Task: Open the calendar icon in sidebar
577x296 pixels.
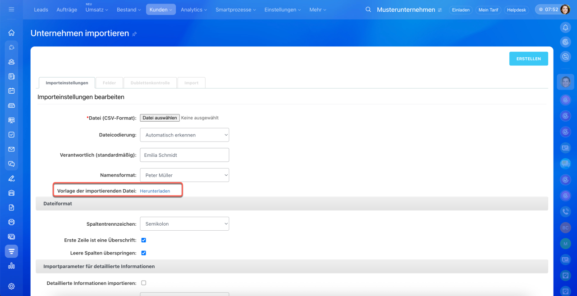Action: pyautogui.click(x=11, y=91)
